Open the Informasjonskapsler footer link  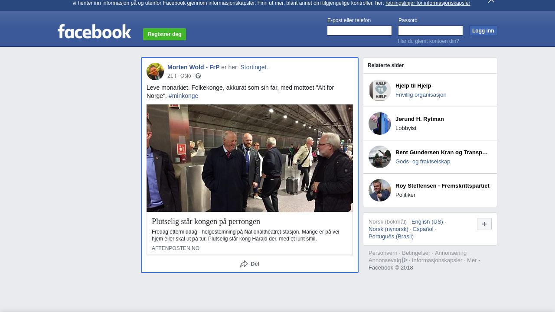437,260
